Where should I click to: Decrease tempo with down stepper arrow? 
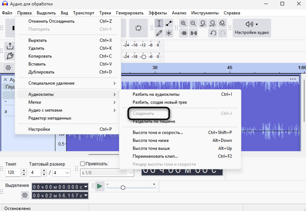(24, 175)
